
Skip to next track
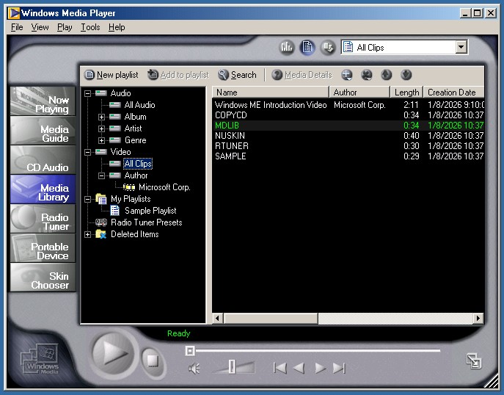pos(339,368)
